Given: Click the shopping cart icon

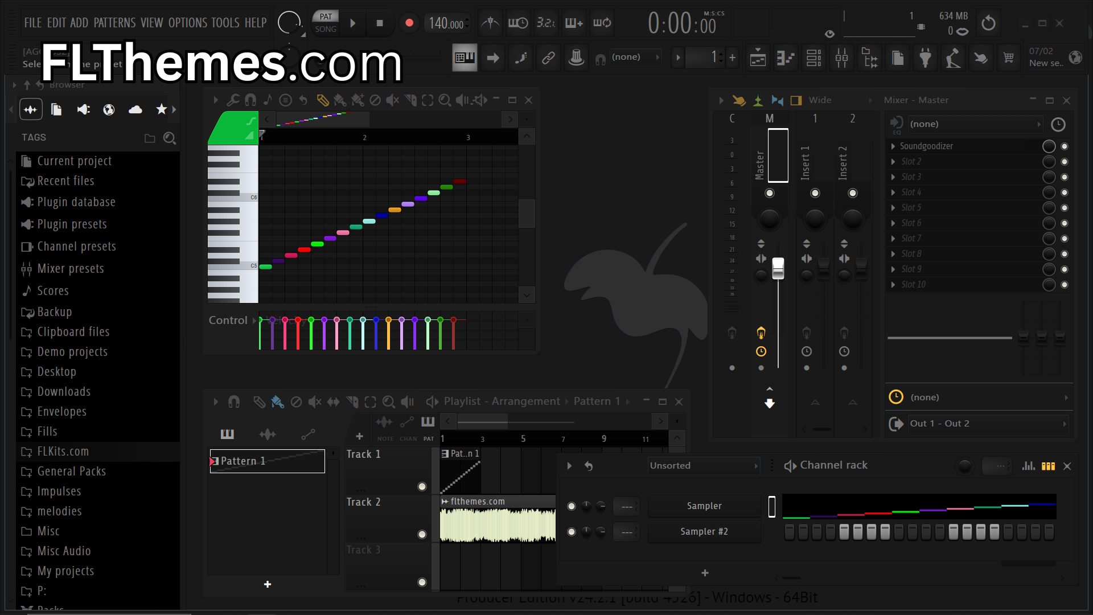Looking at the screenshot, I should click(1009, 58).
